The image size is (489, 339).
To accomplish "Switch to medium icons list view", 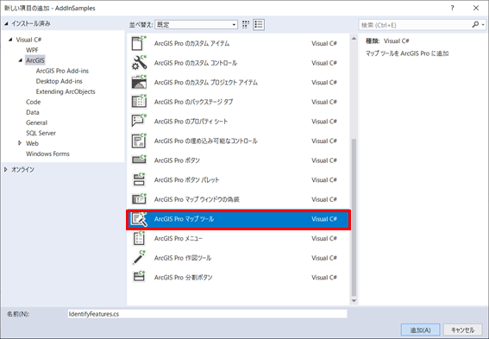I will click(259, 25).
